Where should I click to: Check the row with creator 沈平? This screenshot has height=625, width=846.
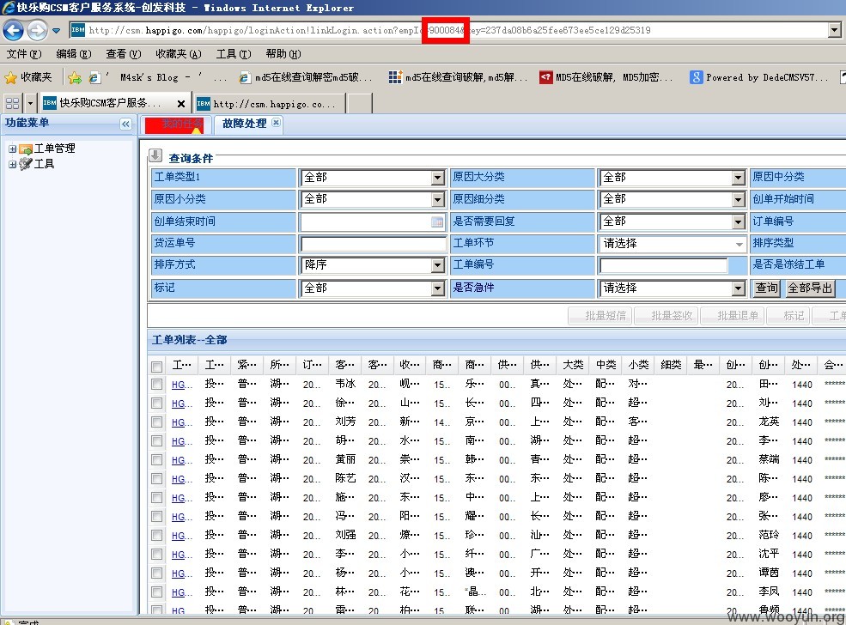(x=156, y=555)
